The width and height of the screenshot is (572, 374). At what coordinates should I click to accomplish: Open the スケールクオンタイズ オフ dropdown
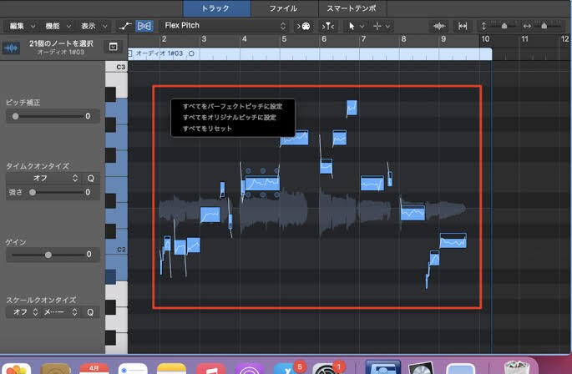[x=25, y=312]
